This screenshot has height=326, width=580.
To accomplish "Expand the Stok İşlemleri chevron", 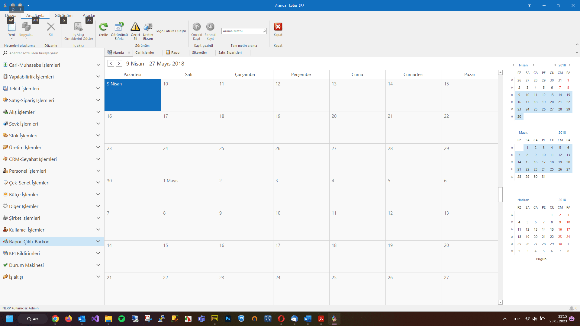I will [x=98, y=136].
